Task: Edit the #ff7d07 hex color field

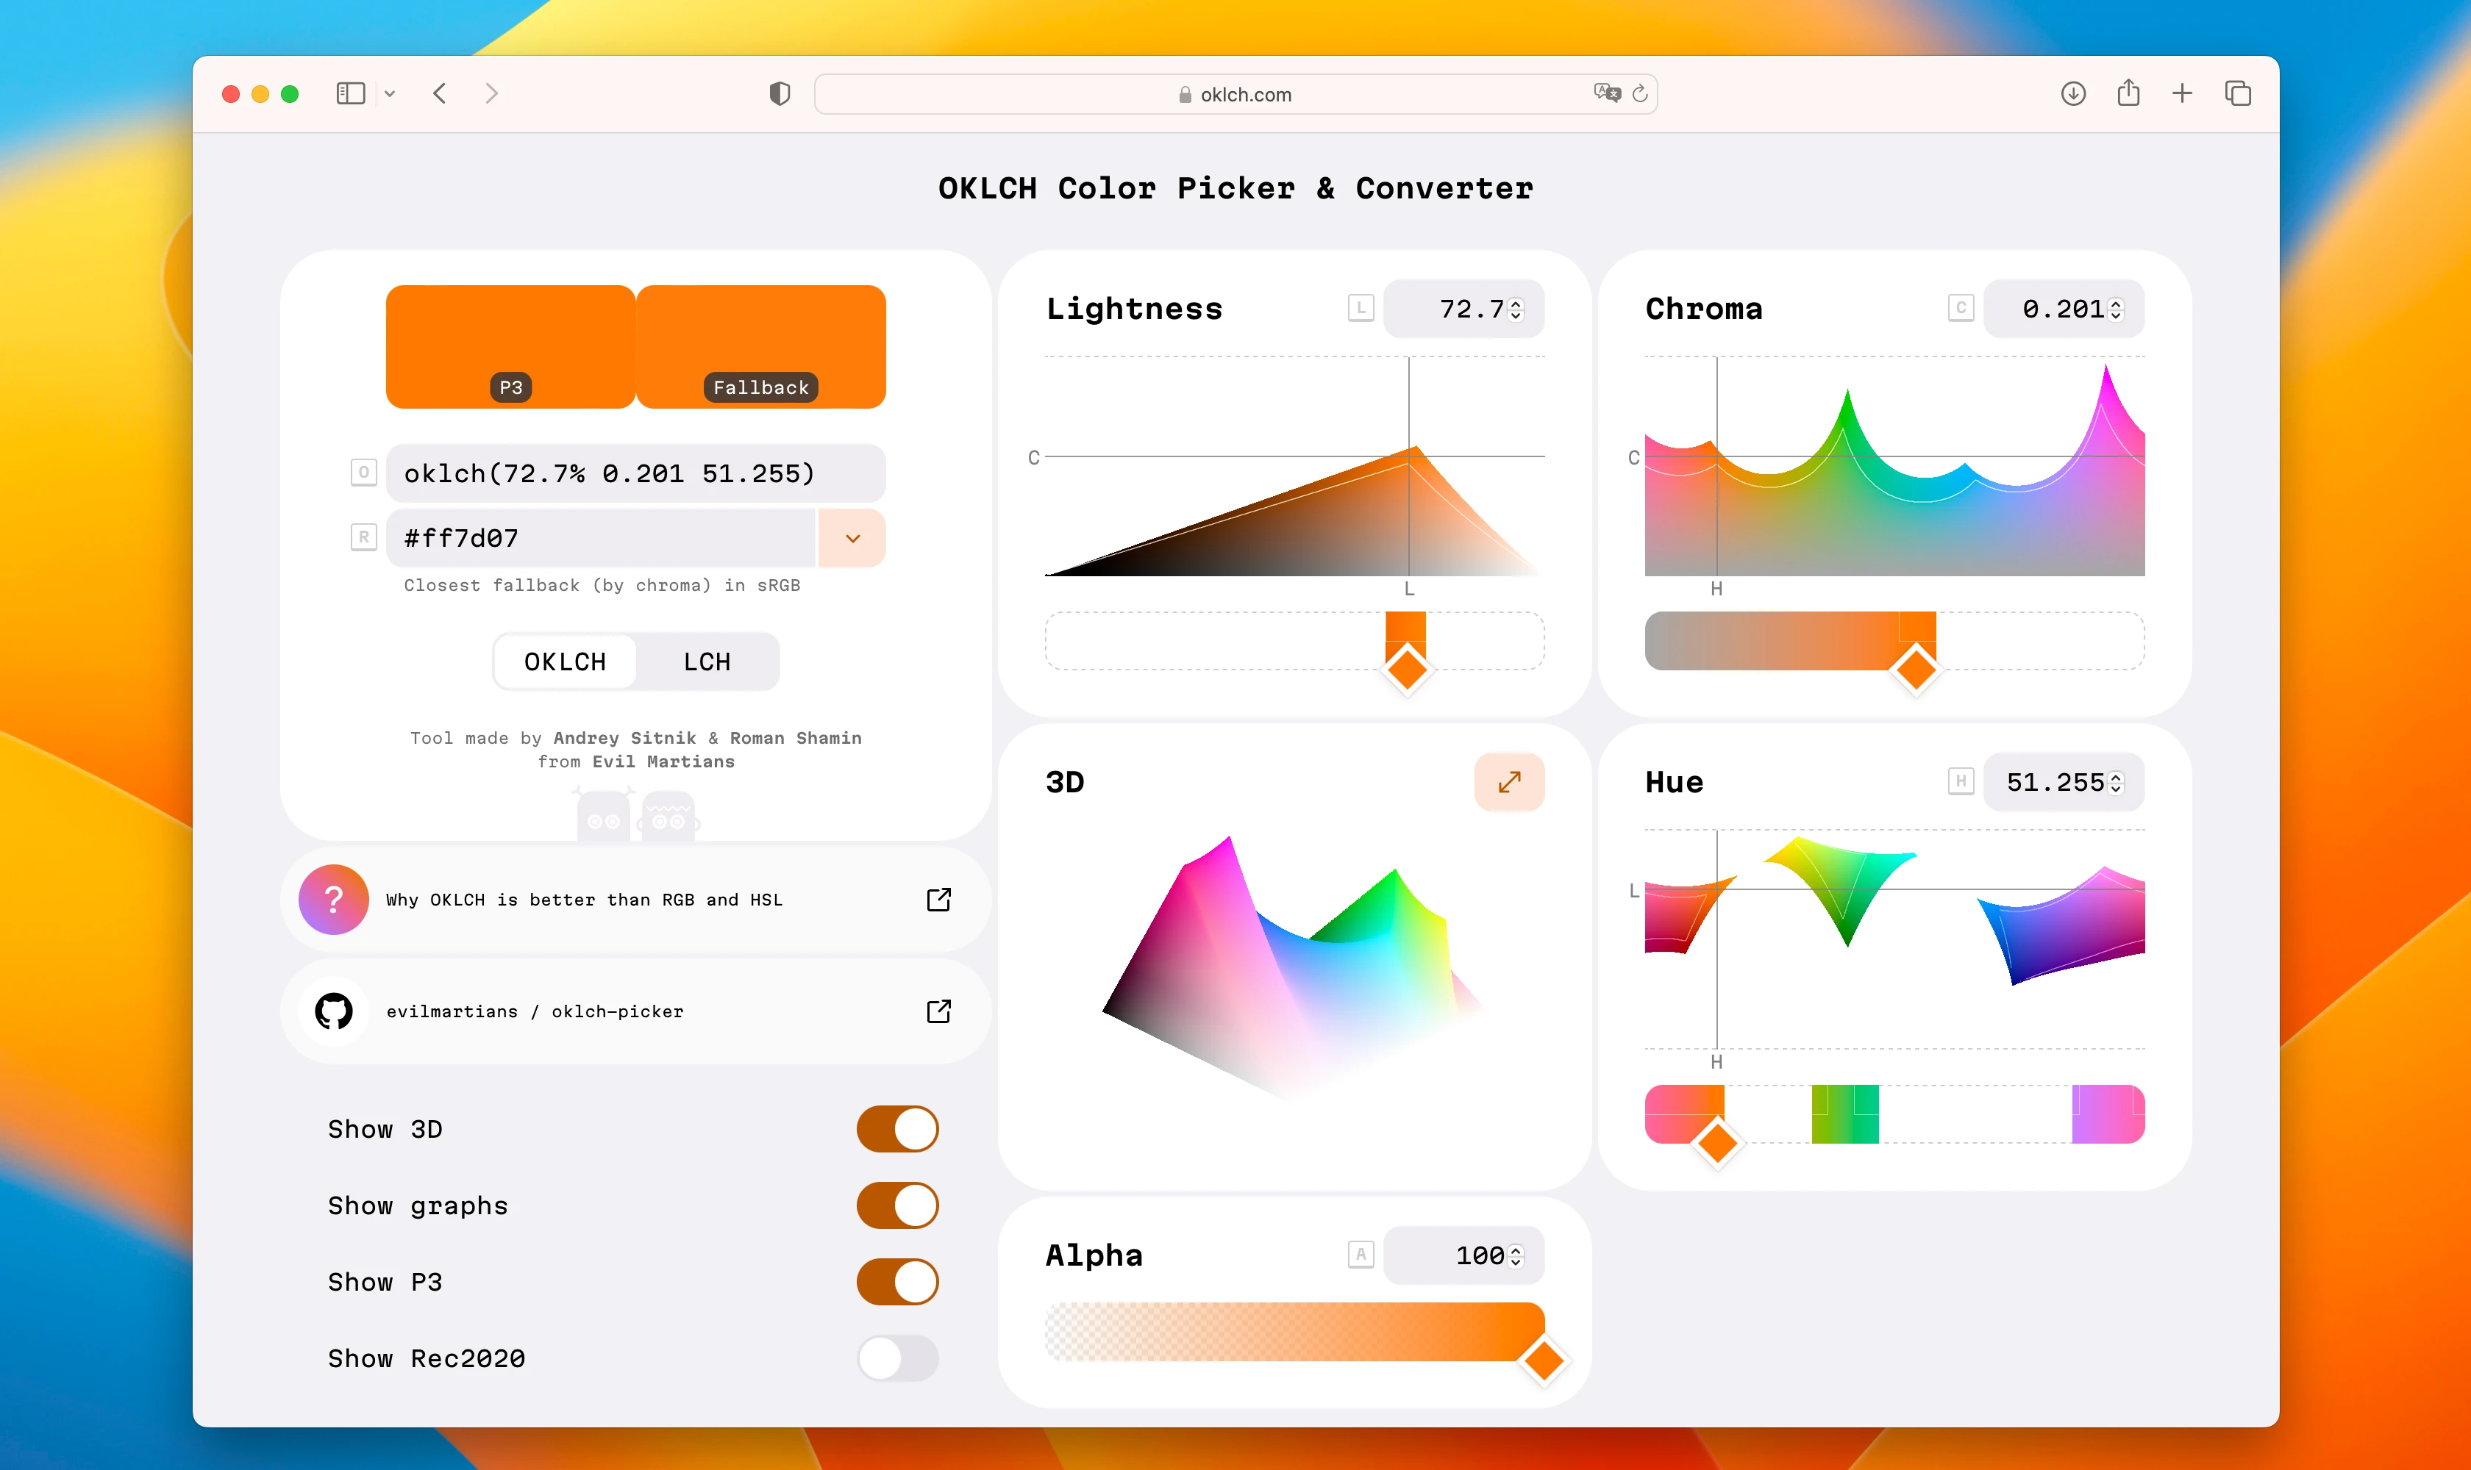Action: point(601,538)
